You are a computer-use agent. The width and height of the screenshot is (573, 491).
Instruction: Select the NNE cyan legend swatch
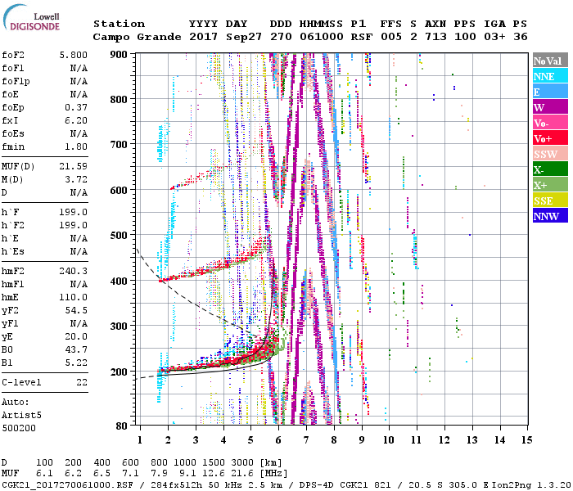pyautogui.click(x=550, y=76)
